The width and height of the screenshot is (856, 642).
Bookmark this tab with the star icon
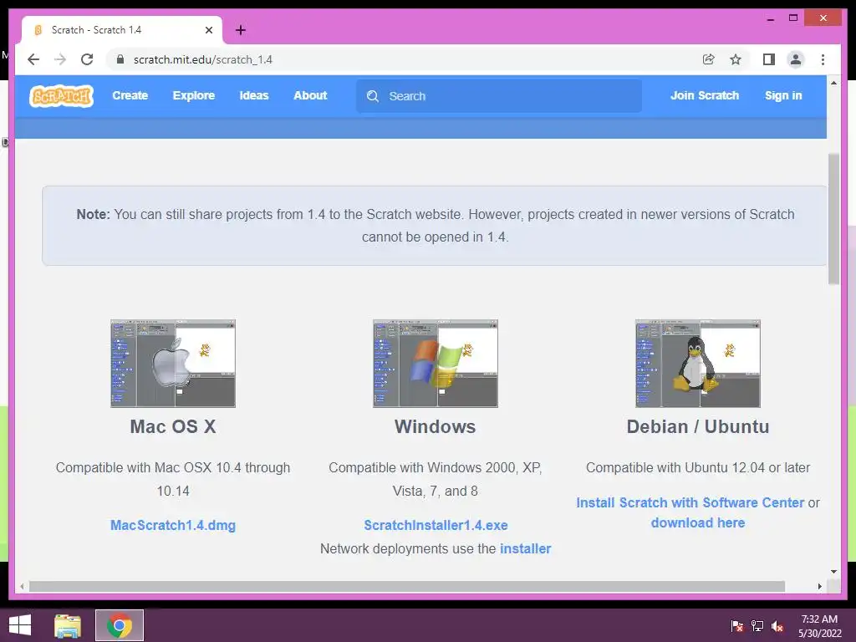click(x=736, y=59)
